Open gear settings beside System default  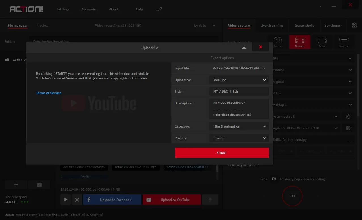(x=348, y=117)
